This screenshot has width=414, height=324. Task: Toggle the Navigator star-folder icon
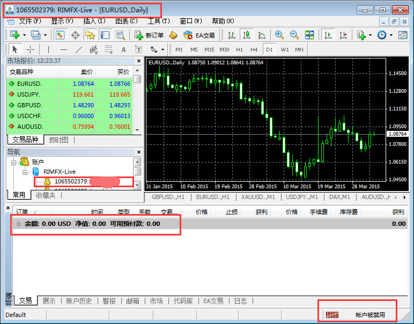coord(90,35)
